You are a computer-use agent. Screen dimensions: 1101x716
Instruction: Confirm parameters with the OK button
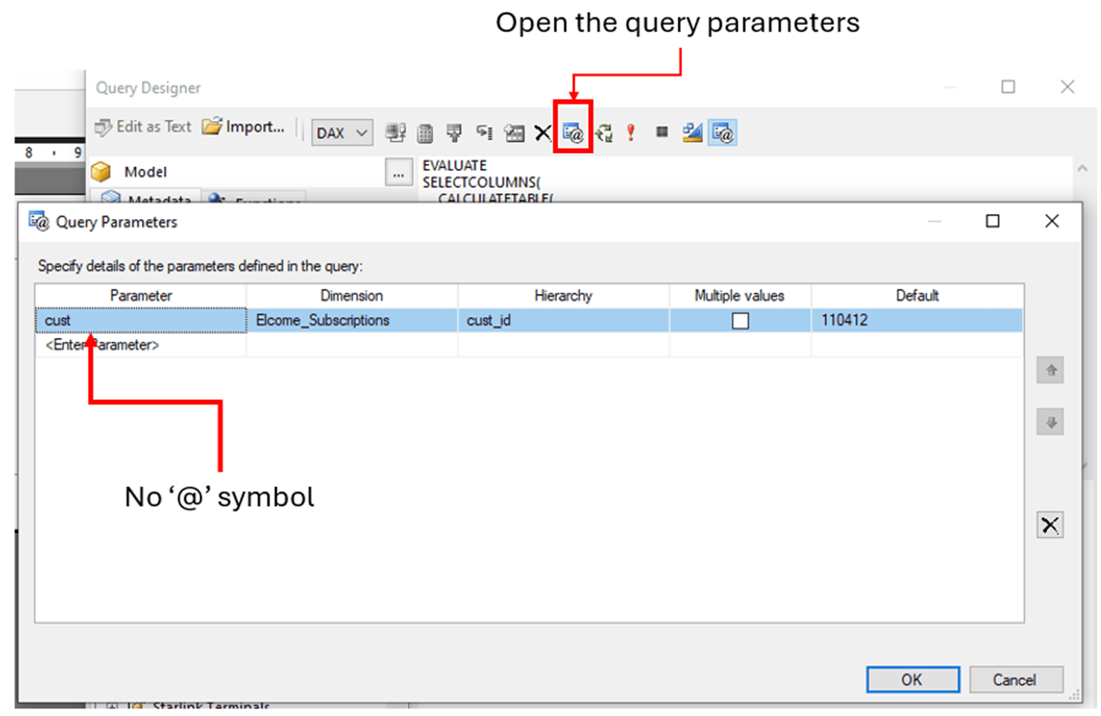click(913, 680)
